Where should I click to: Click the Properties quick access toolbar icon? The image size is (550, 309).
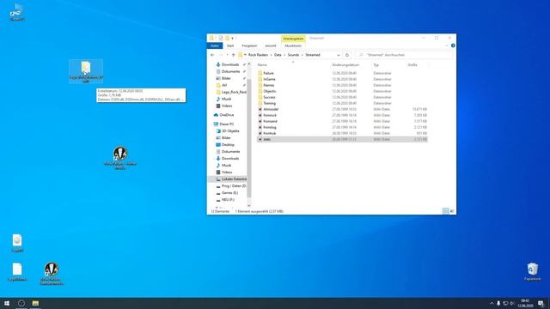pos(221,38)
